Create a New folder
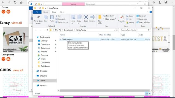The width and height of the screenshot is (175, 98). point(100,19)
